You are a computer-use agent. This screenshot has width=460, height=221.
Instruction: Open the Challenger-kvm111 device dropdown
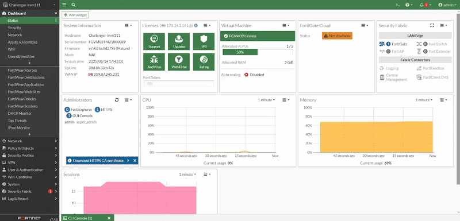(30, 5)
